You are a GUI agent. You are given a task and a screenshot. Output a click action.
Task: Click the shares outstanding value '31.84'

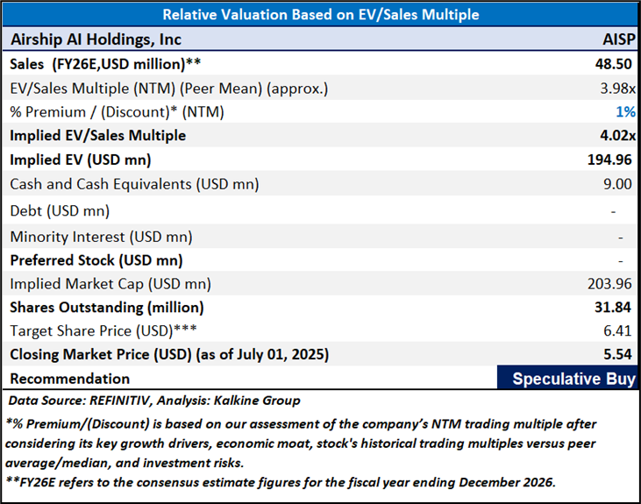click(613, 308)
